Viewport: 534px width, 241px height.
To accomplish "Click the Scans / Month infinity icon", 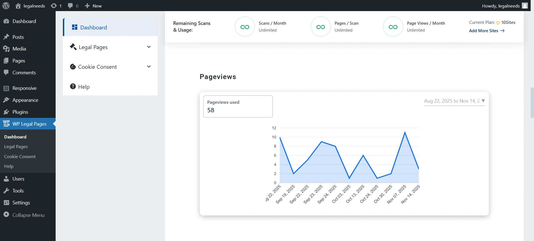I will [245, 27].
